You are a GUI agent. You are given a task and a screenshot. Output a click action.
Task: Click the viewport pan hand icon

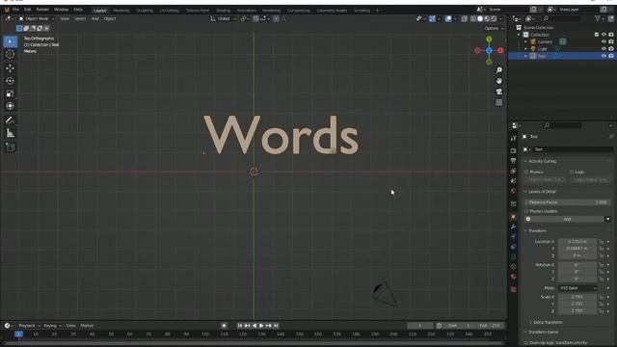(x=499, y=81)
